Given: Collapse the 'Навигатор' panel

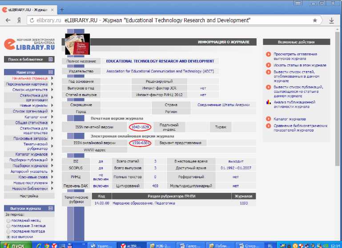Looking at the screenshot, I should pyautogui.click(x=50, y=72).
